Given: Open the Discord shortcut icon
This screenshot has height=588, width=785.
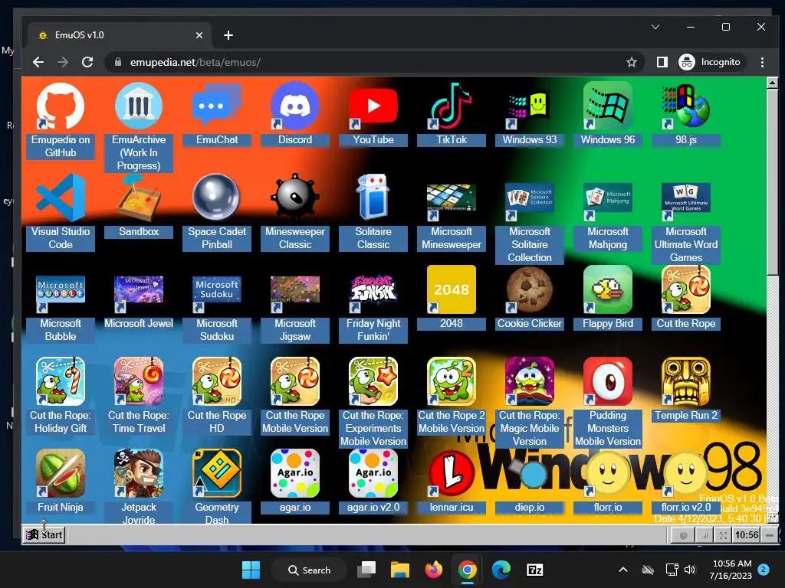Looking at the screenshot, I should [x=295, y=106].
